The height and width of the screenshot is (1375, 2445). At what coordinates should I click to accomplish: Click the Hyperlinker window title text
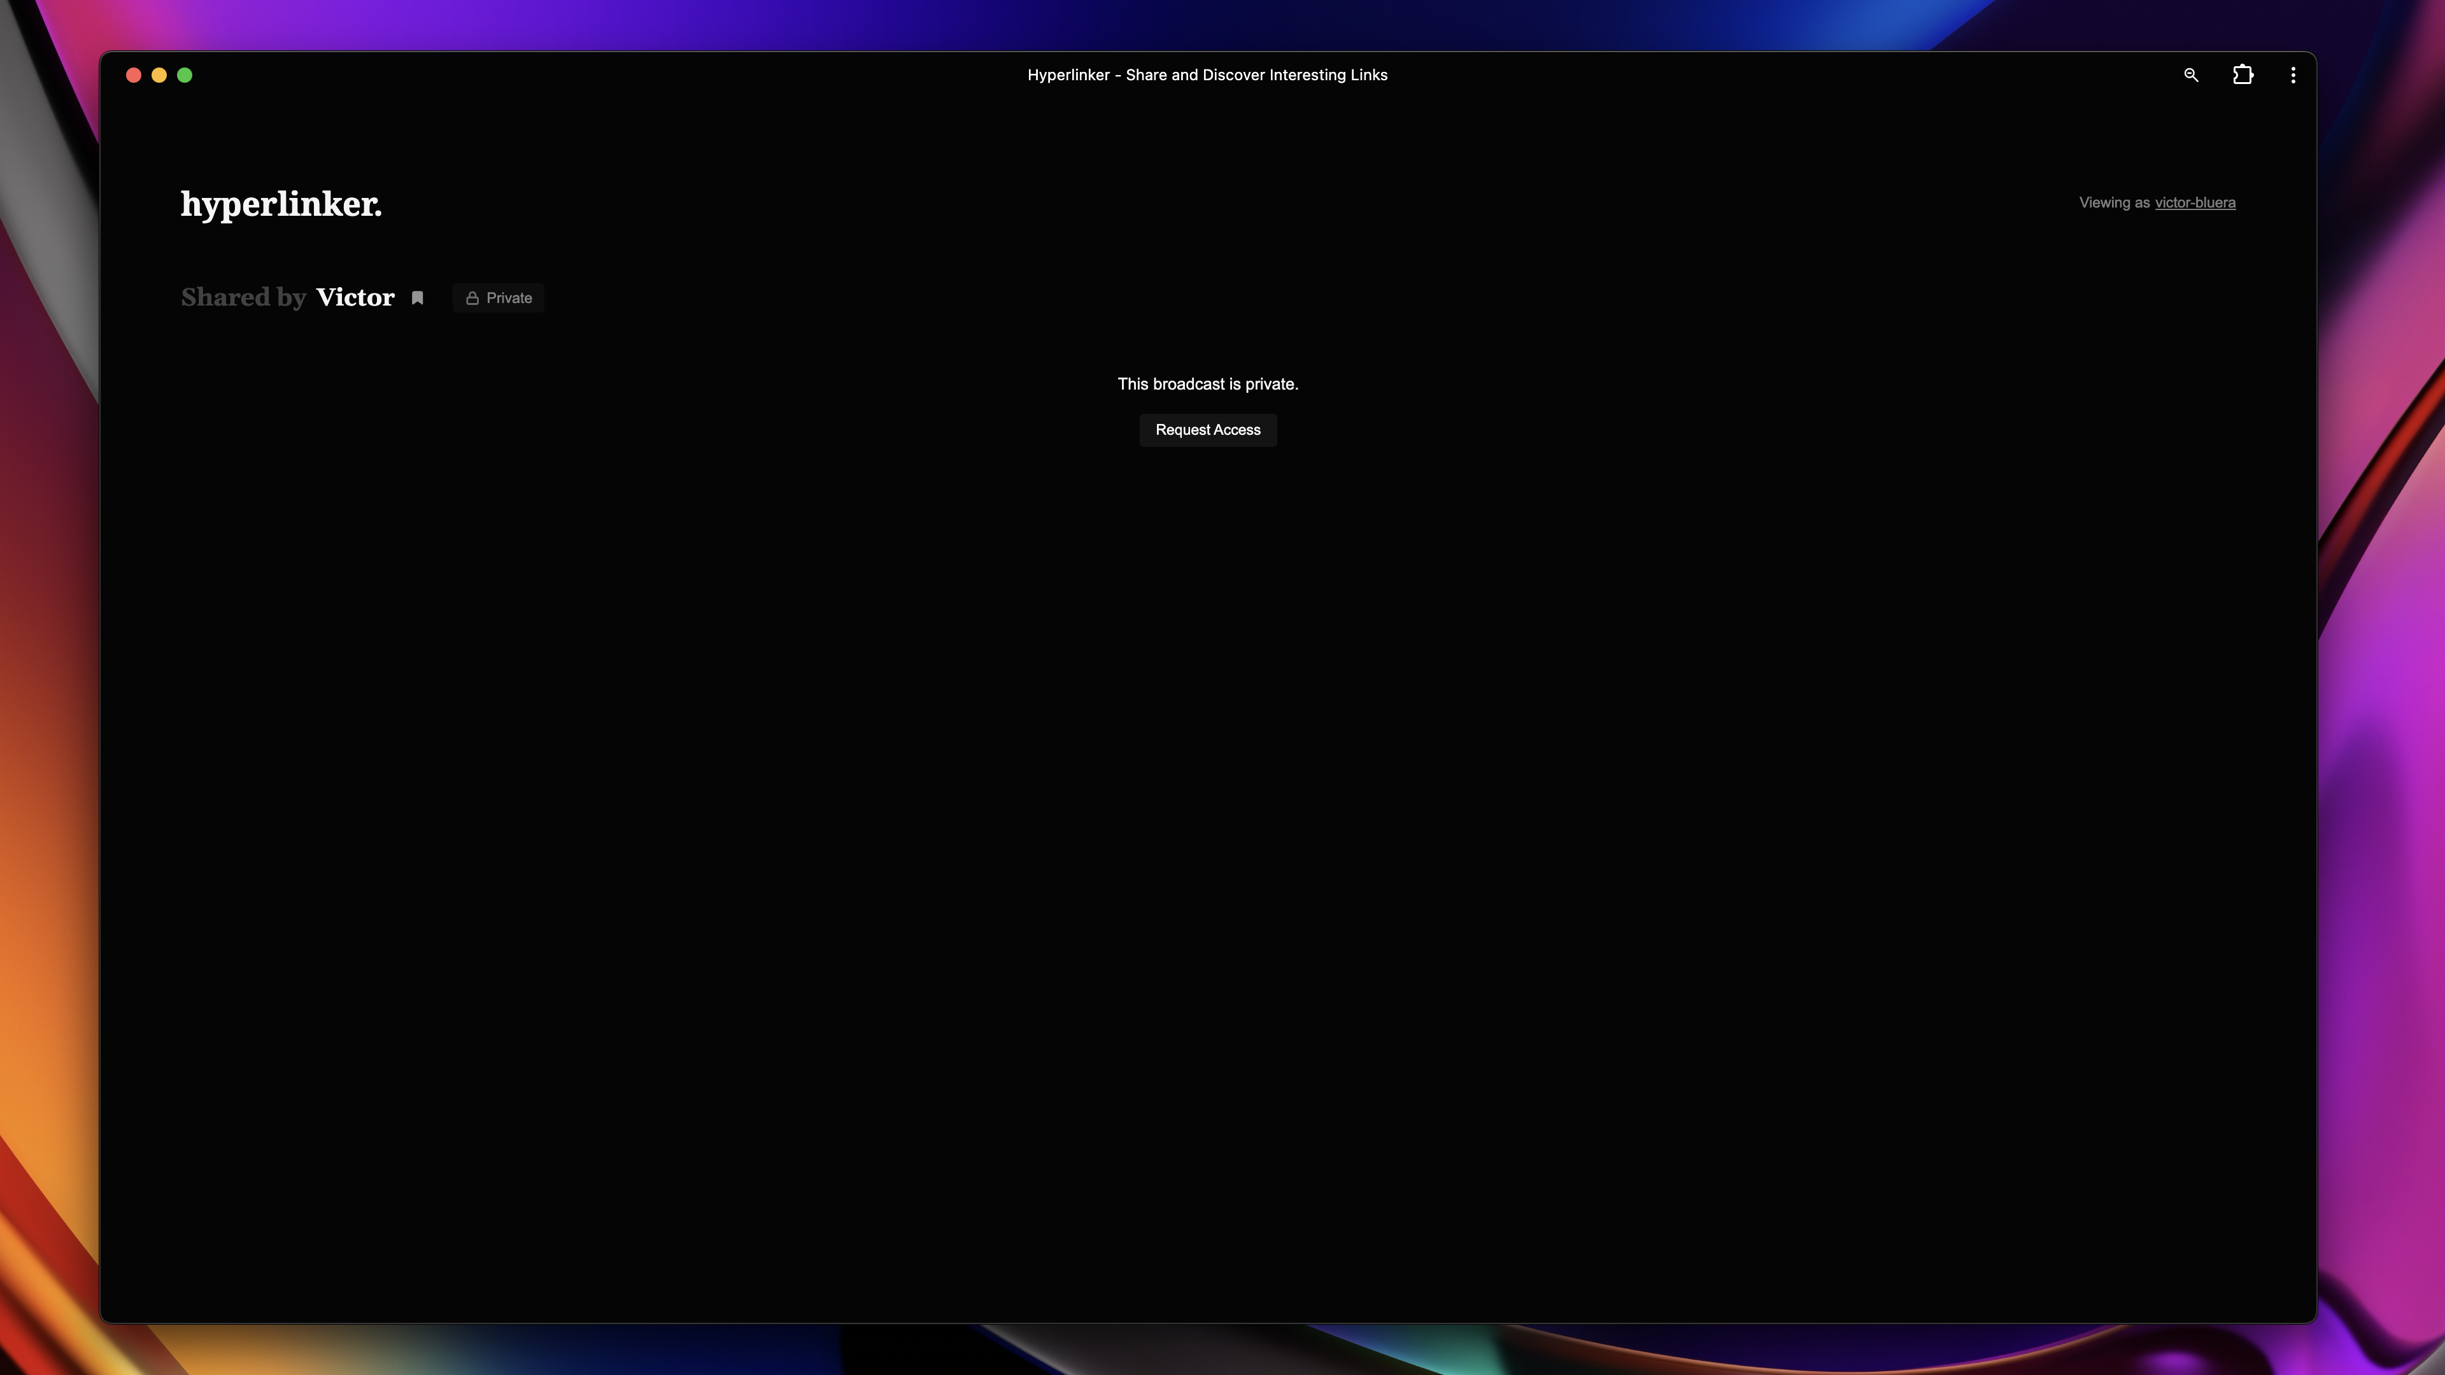pyautogui.click(x=1207, y=75)
